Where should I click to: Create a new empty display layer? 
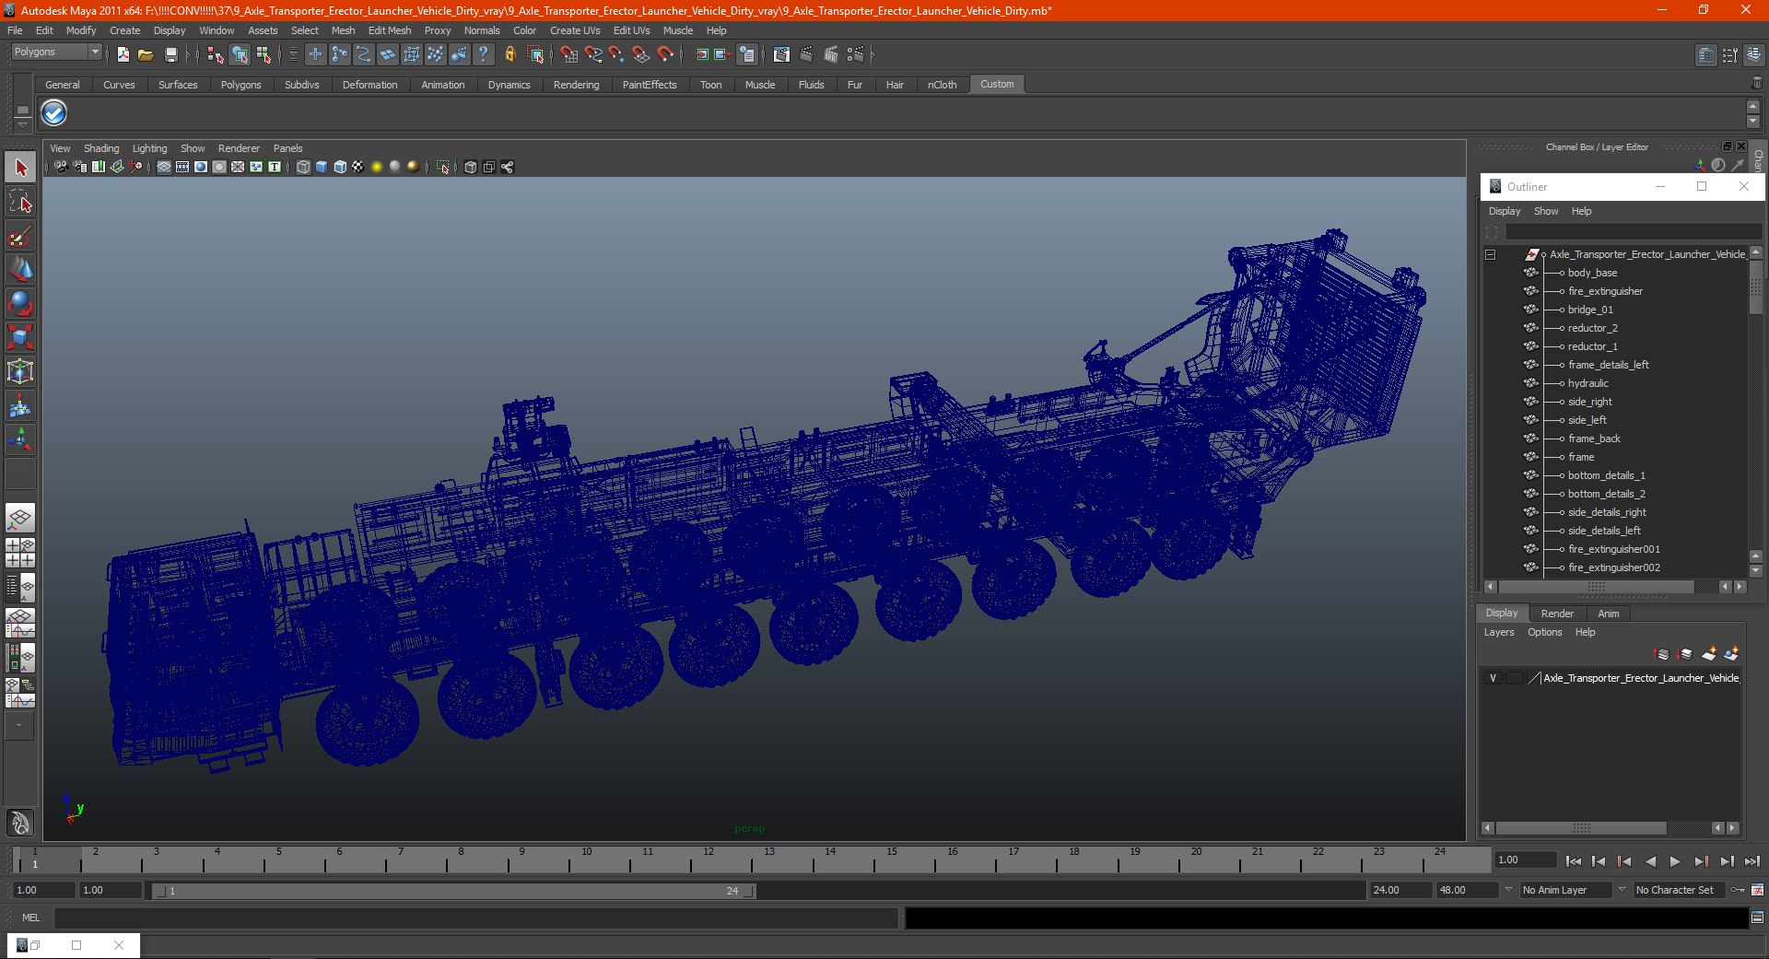(x=1709, y=654)
